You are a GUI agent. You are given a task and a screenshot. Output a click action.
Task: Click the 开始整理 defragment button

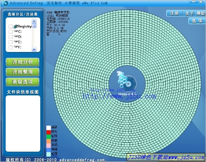[x=22, y=72]
